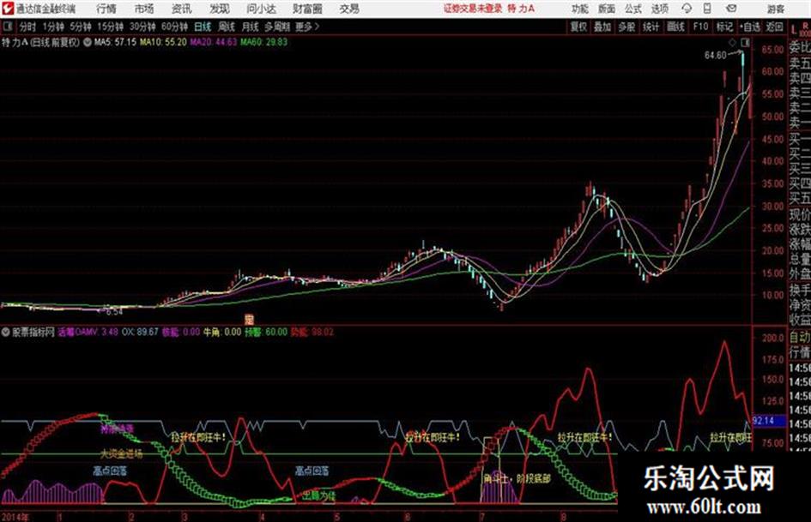The height and width of the screenshot is (522, 811).
Task: Add to 自选 watchlist
Action: [749, 27]
